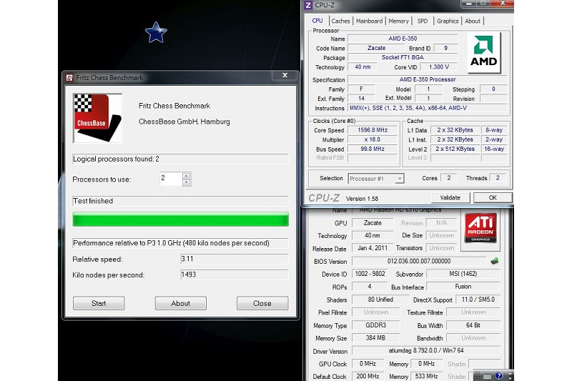Screen dimensions: 572x381
Task: Click the OK button in CPU-Z
Action: [x=493, y=197]
